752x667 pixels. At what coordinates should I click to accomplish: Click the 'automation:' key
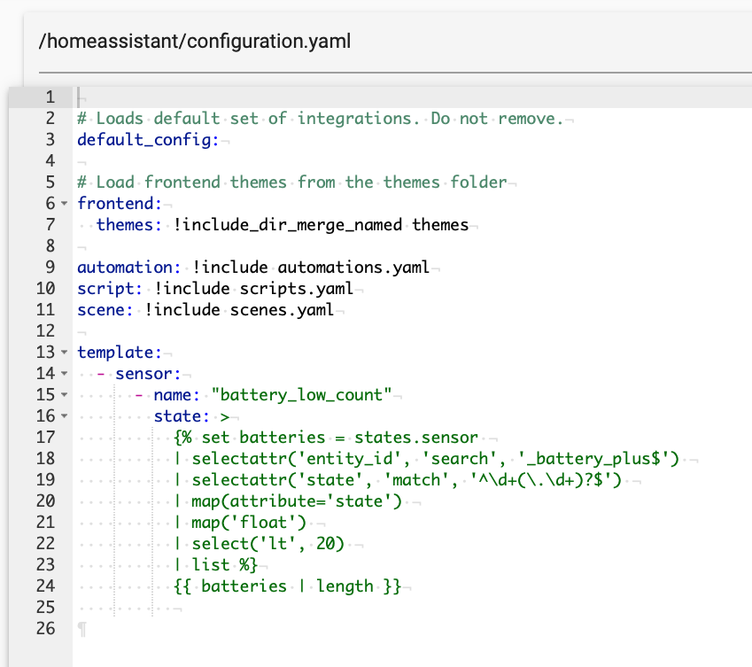click(x=129, y=268)
